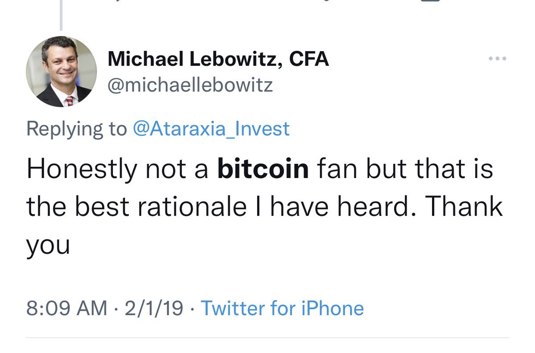
Task: Tap the Replying to label
Action: 77,129
